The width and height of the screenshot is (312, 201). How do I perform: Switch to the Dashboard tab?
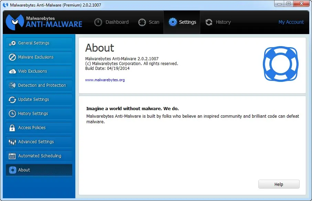pyautogui.click(x=111, y=22)
